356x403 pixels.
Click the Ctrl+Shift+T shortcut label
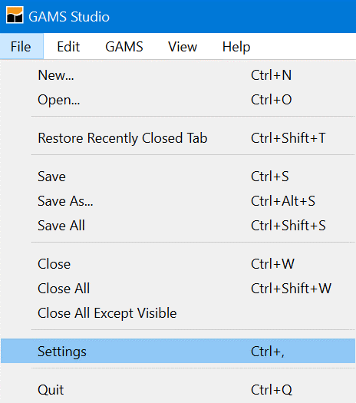(288, 138)
